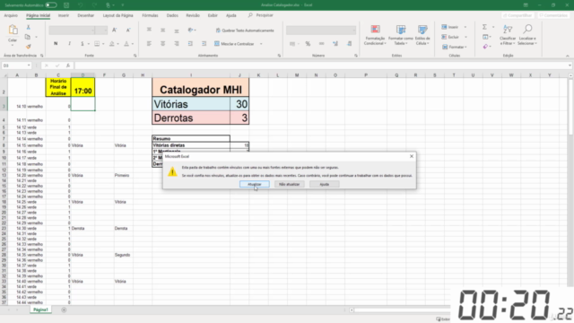Align text to middle icon
The width and height of the screenshot is (574, 323).
(x=162, y=30)
